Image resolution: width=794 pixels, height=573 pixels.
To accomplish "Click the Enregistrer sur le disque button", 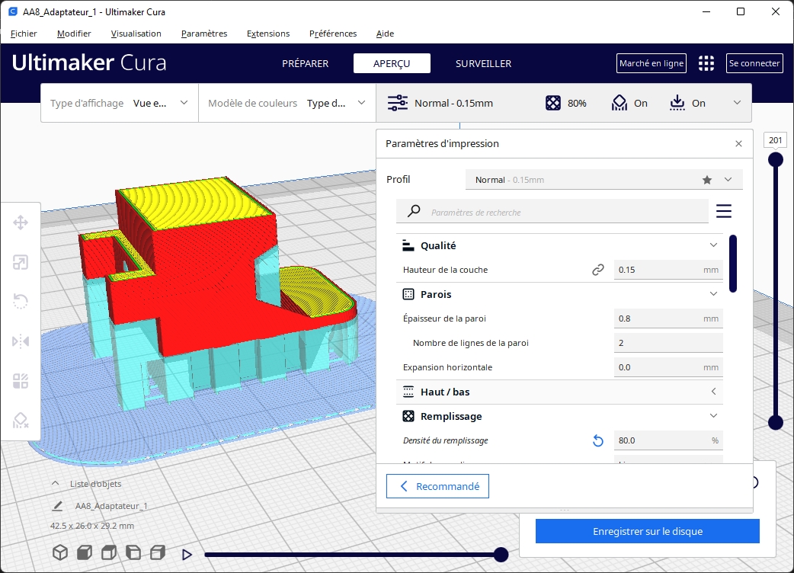I will 647,531.
